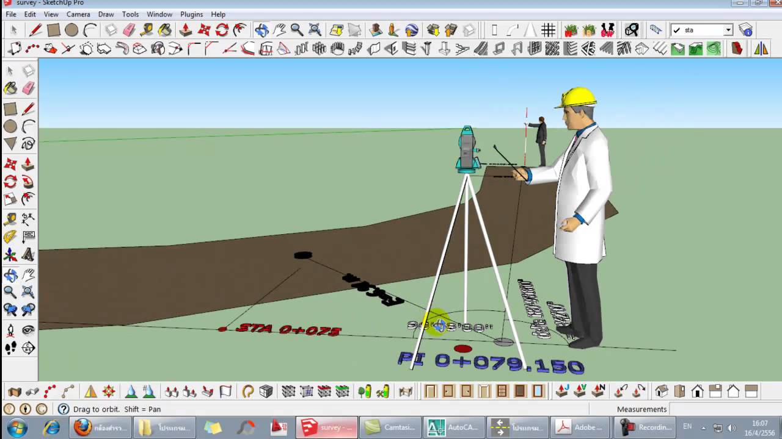This screenshot has width=782, height=439.
Task: Select the Dimension tool in left toolbar
Action: click(x=28, y=220)
